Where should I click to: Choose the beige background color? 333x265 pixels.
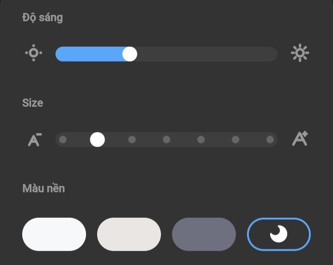pos(129,234)
